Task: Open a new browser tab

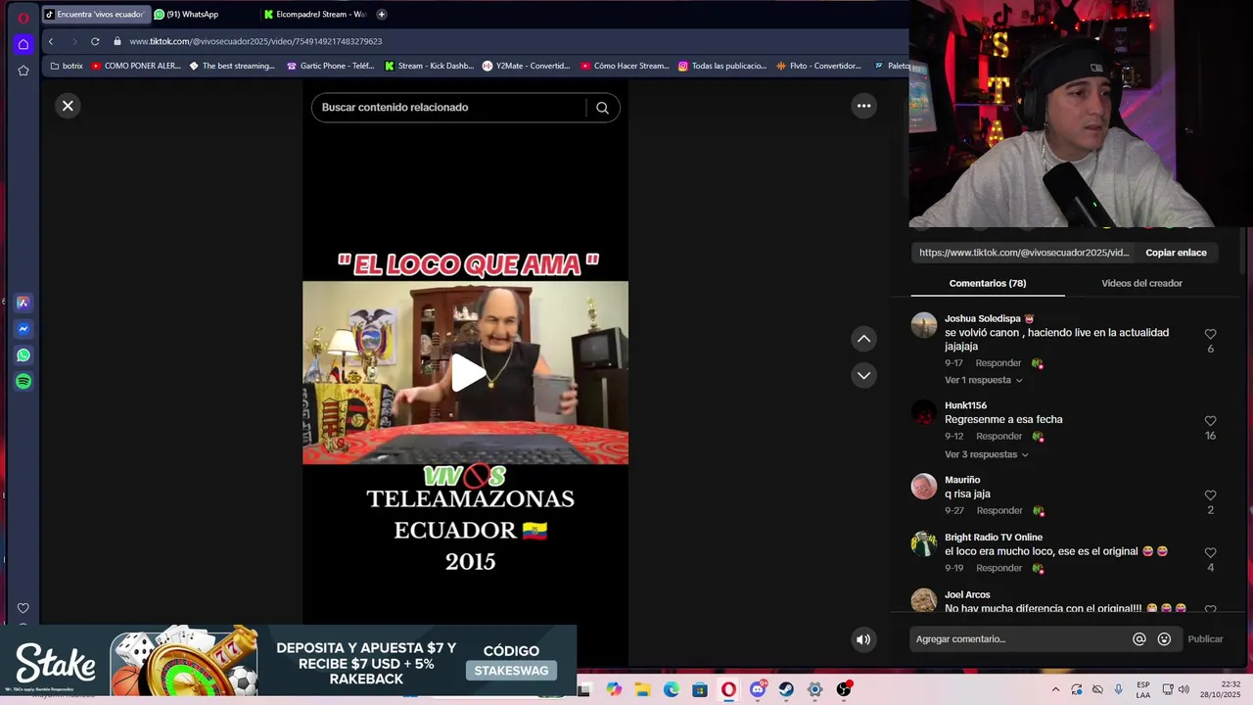Action: (x=382, y=15)
